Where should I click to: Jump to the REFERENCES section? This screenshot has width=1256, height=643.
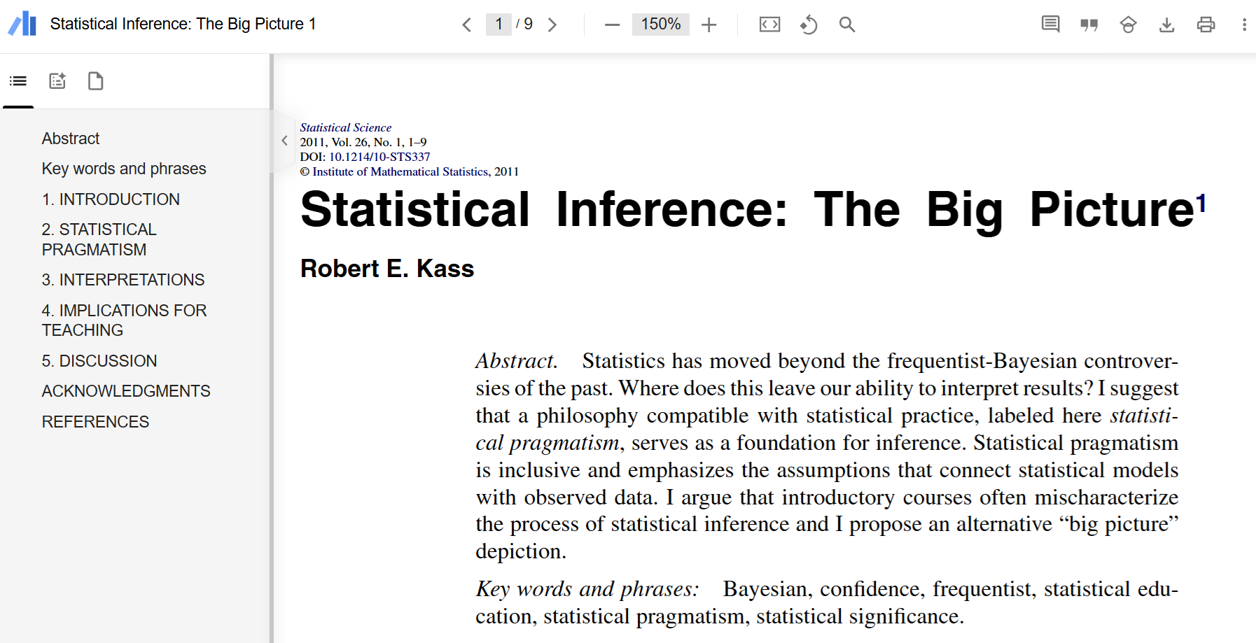[x=95, y=422]
